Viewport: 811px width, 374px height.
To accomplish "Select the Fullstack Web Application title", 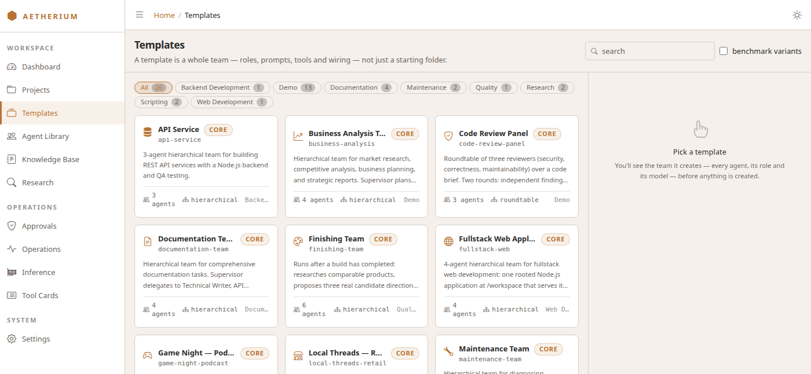I will click(497, 239).
